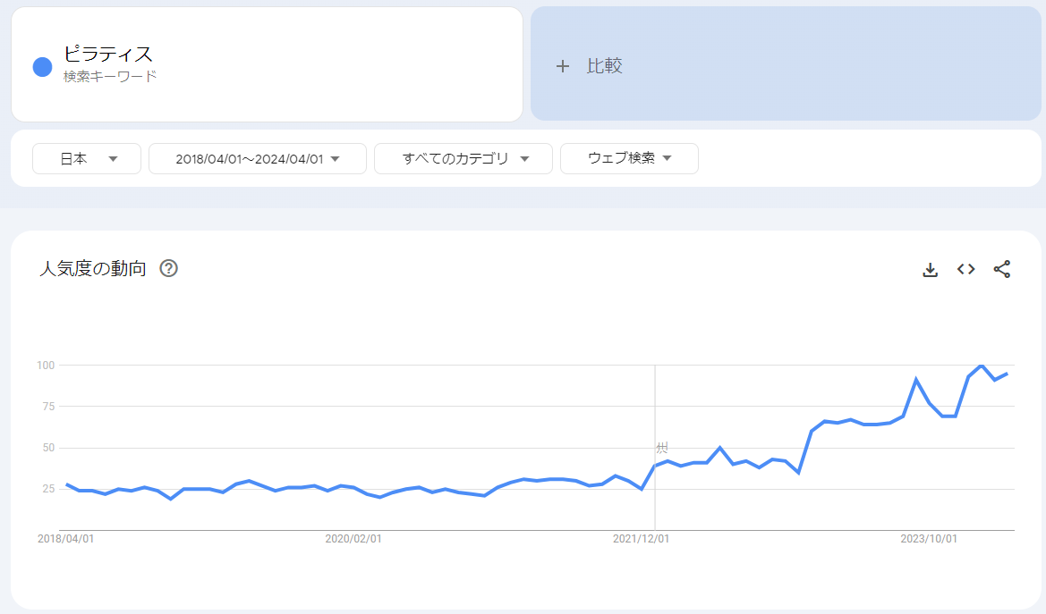The width and height of the screenshot is (1046, 614).
Task: Expand the ウェブ検索 search type dropdown
Action: pos(629,158)
